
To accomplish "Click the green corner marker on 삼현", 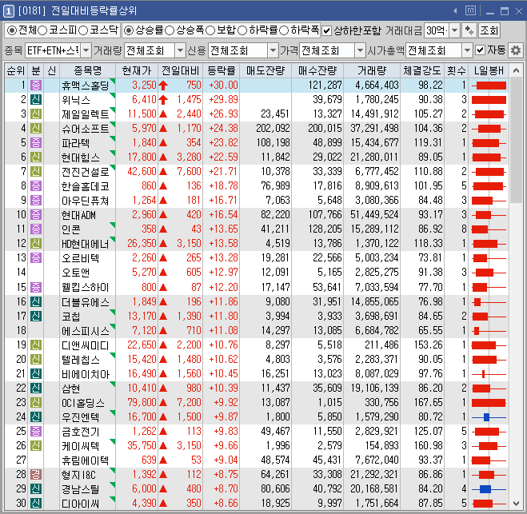I will pos(113,384).
